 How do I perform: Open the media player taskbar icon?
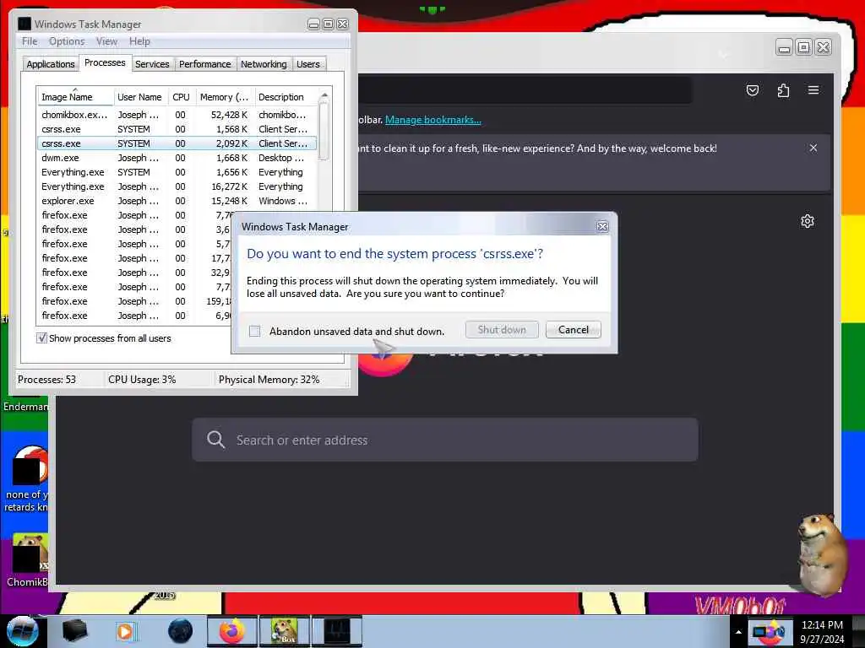coord(125,631)
